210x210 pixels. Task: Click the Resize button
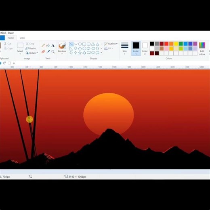click(31, 48)
